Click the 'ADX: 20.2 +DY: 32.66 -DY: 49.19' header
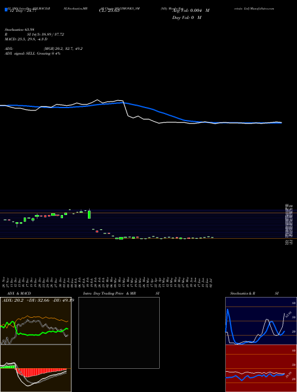The image size is (297, 392). point(38,301)
